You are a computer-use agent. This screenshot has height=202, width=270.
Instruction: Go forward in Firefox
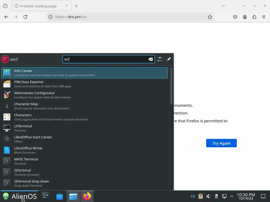tap(16, 17)
